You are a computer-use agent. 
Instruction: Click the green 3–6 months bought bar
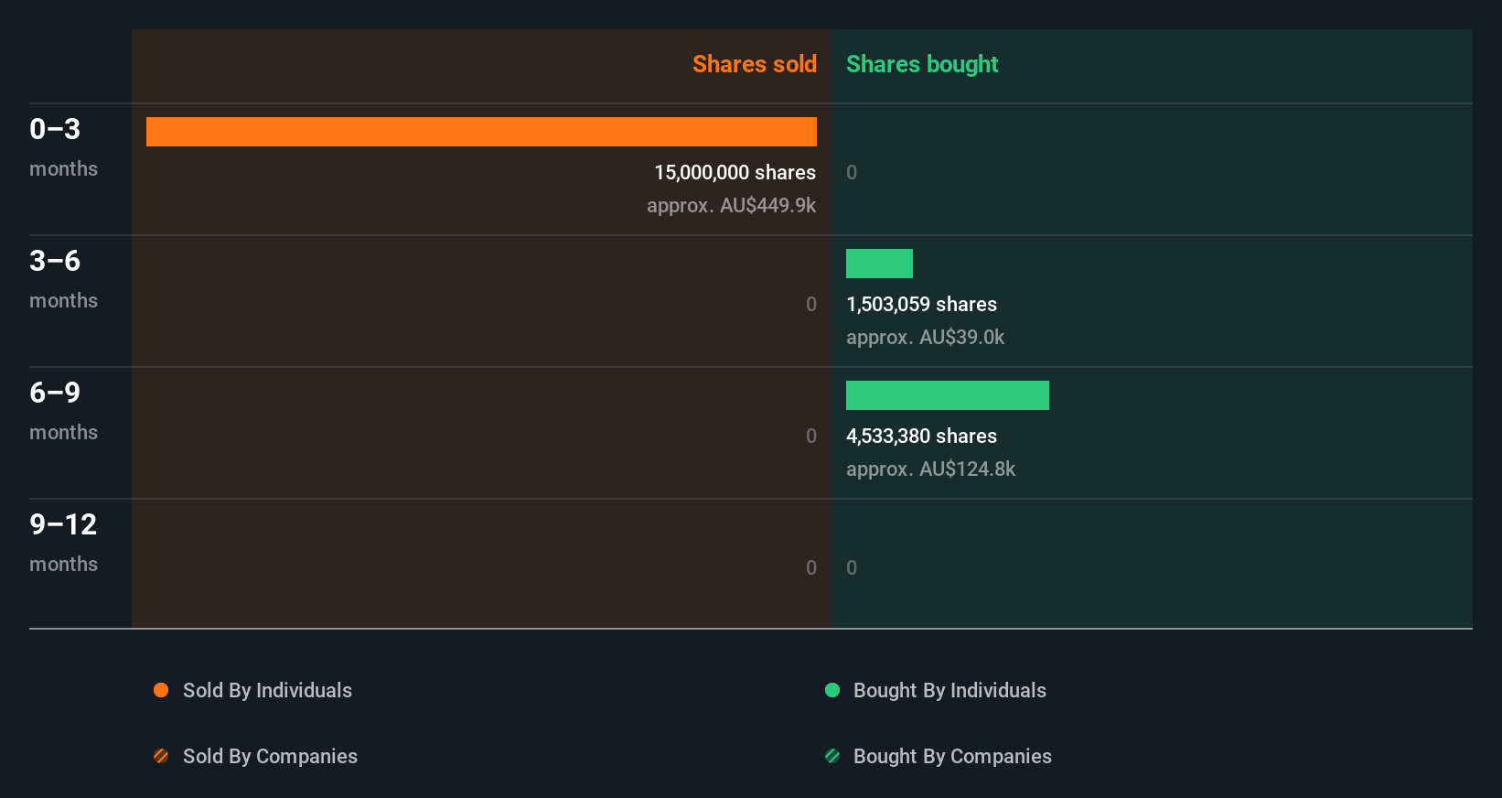(x=879, y=264)
